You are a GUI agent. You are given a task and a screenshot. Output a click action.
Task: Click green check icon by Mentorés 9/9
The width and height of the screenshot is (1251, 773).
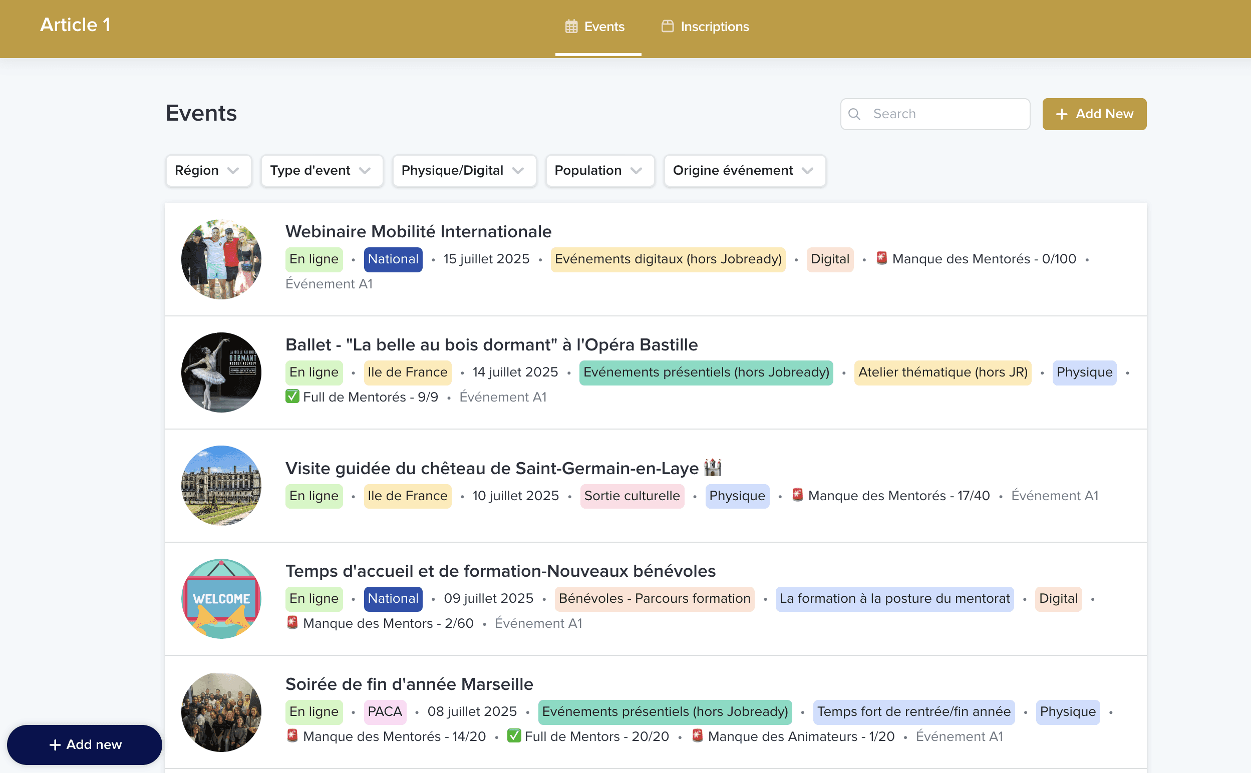click(292, 396)
